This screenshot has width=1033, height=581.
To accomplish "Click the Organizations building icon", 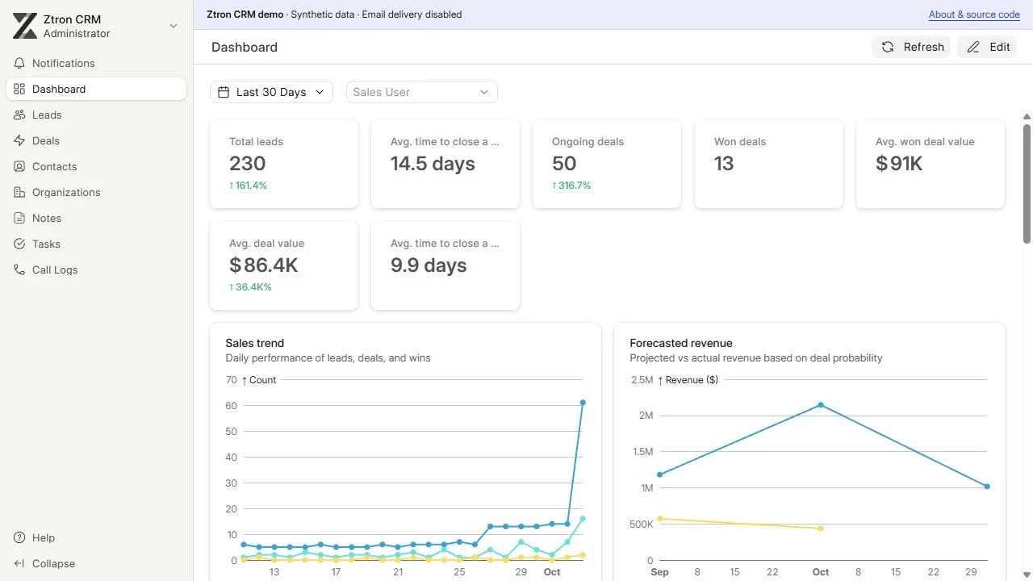I will (x=19, y=192).
